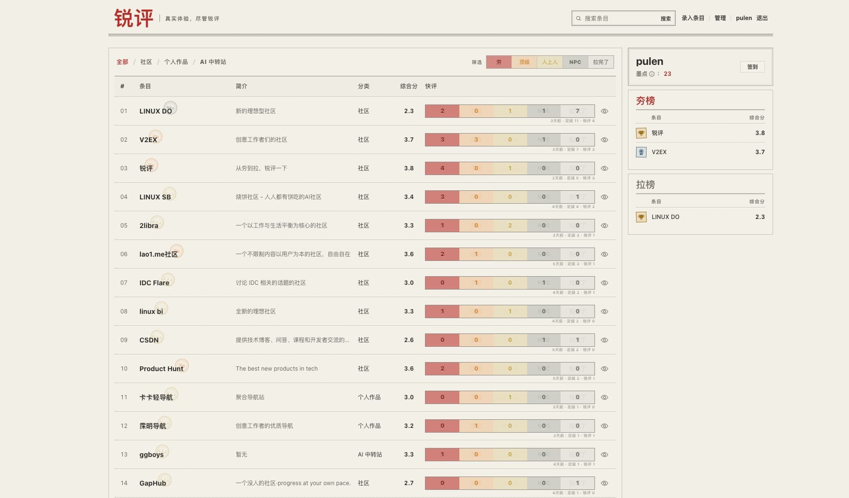Vote the yellow 人上人 cell for 2libra
Image resolution: width=849 pixels, height=498 pixels.
click(x=510, y=226)
